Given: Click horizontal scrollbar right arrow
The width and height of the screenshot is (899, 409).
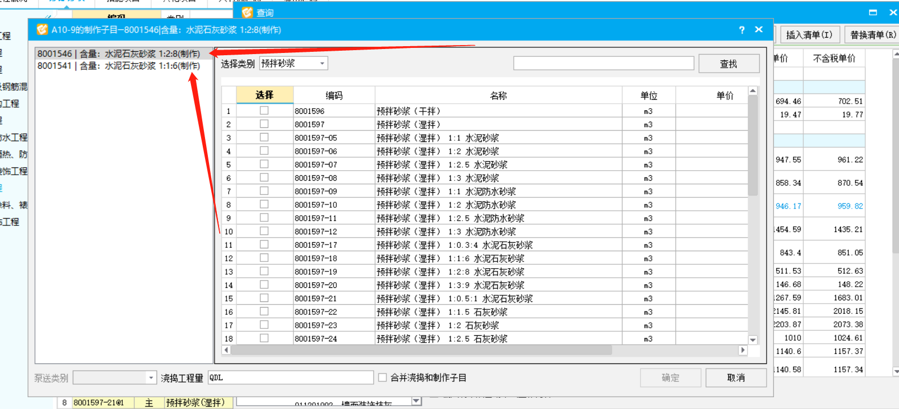Looking at the screenshot, I should coord(742,350).
